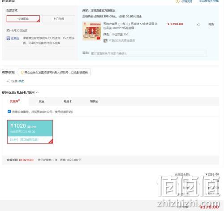224x211 pixels.
Task: Click the 返回修改购物车 link
Action: coord(209,1)
